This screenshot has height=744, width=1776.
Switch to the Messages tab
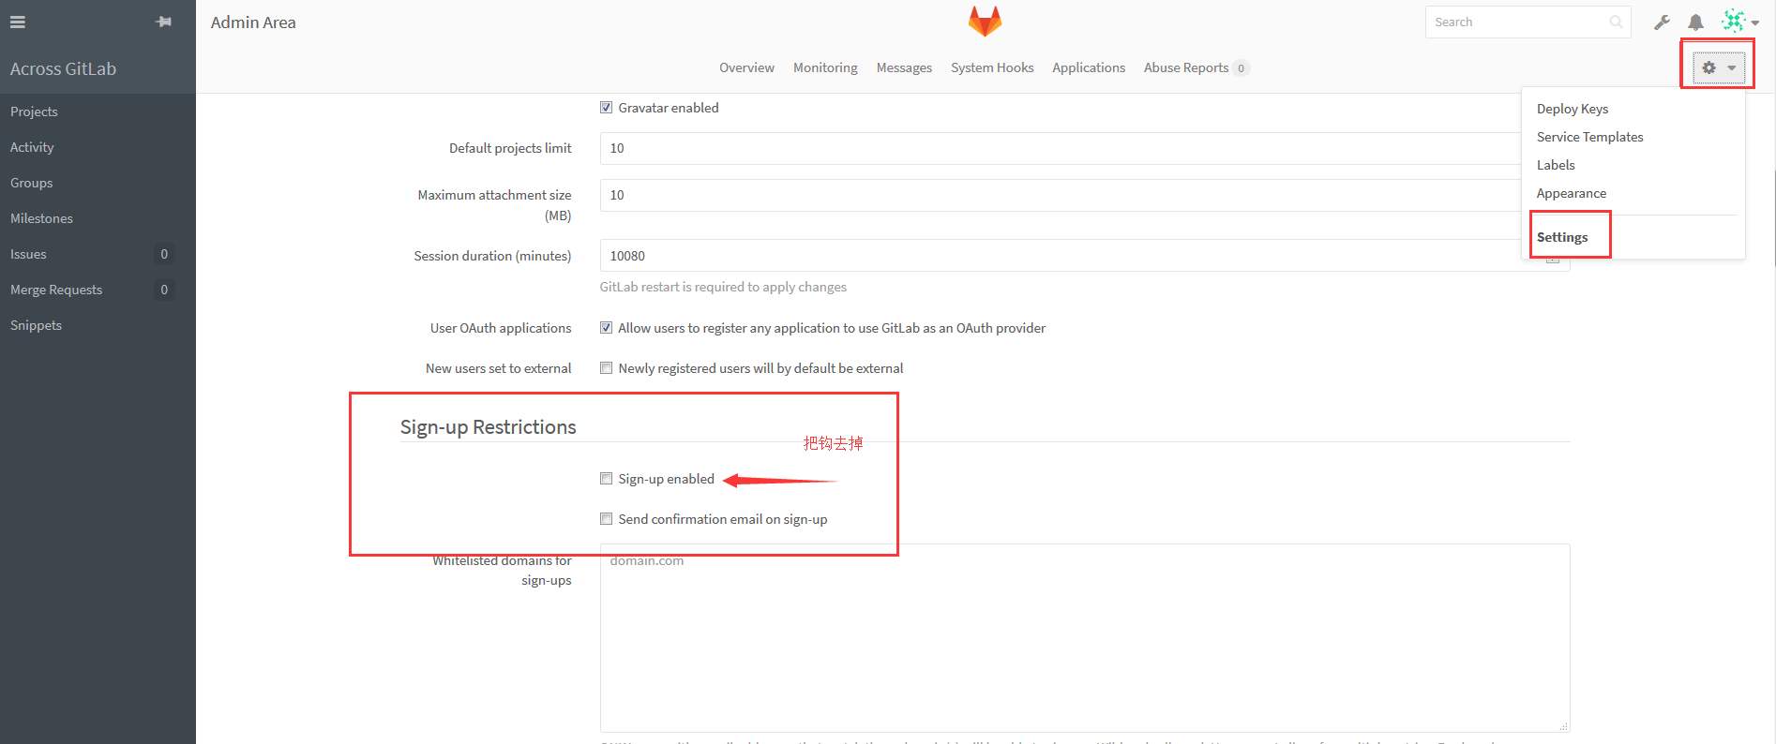tap(904, 67)
